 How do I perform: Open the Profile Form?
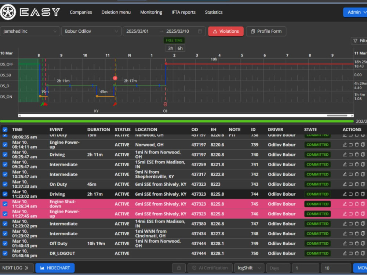pos(266,31)
